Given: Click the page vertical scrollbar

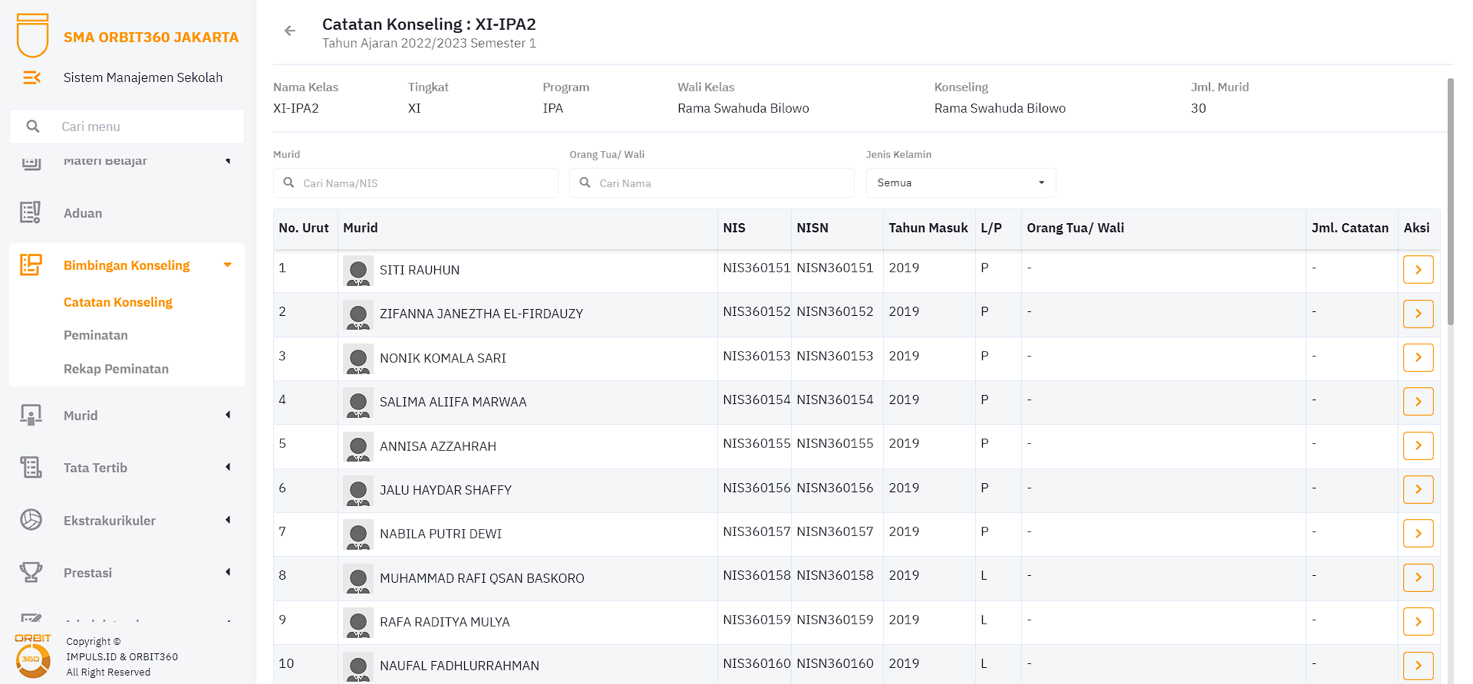Looking at the screenshot, I should point(1450,201).
